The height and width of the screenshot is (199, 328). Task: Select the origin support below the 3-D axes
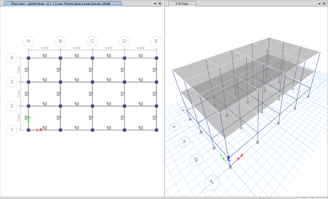230,167
